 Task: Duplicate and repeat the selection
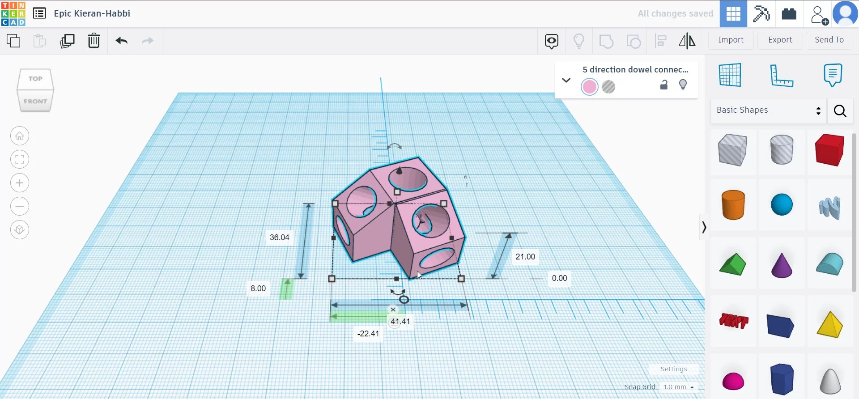coord(67,41)
